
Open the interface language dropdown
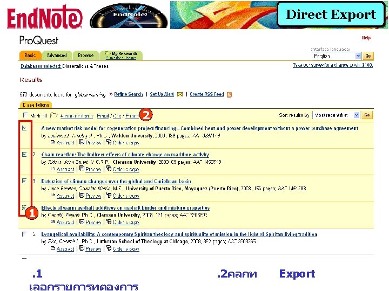coord(337,56)
